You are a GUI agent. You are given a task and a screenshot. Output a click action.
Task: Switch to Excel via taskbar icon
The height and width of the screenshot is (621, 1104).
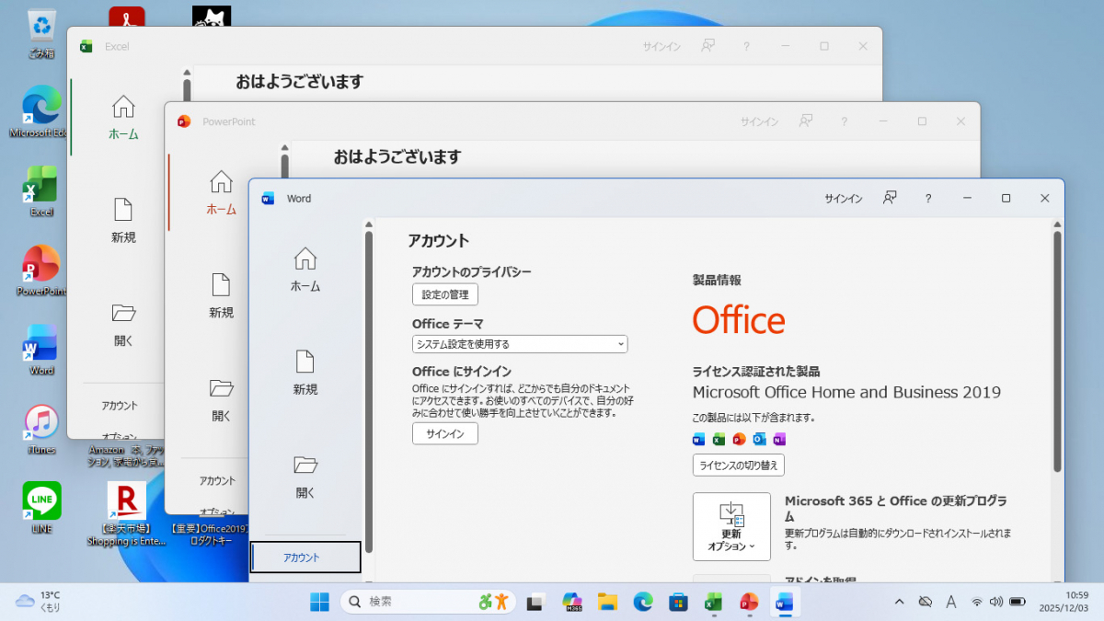[x=713, y=602]
